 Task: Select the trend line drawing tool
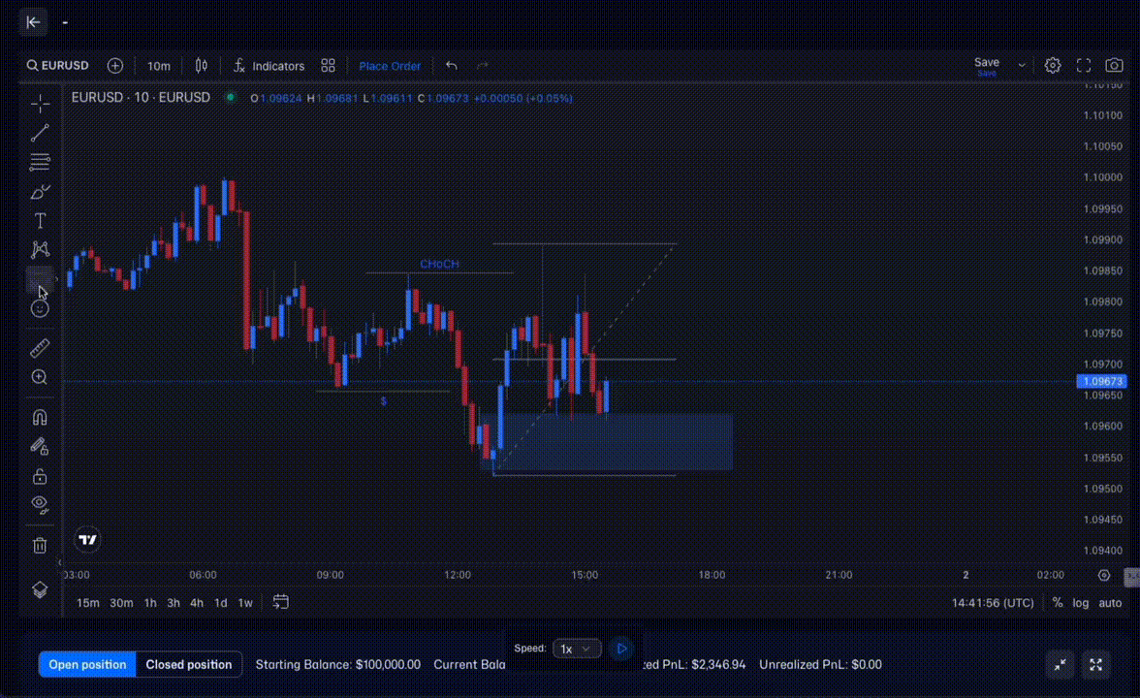pos(40,133)
